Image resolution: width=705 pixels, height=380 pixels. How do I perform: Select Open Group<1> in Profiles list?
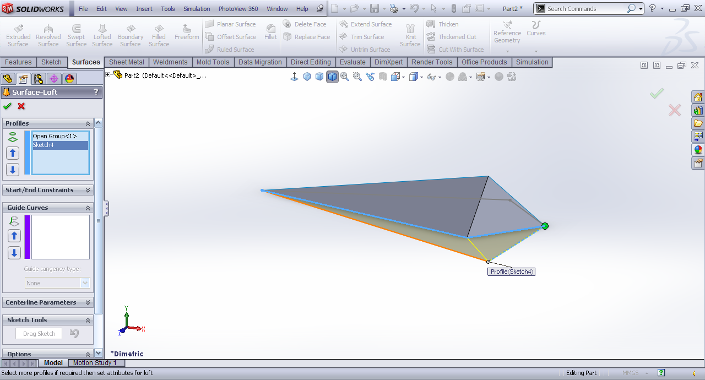tap(55, 136)
